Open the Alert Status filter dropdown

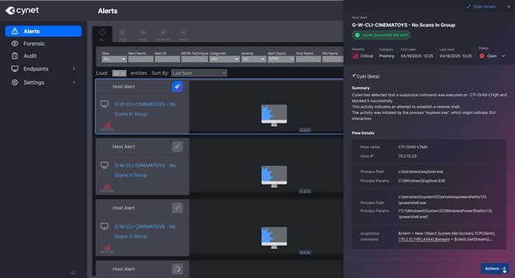click(281, 59)
